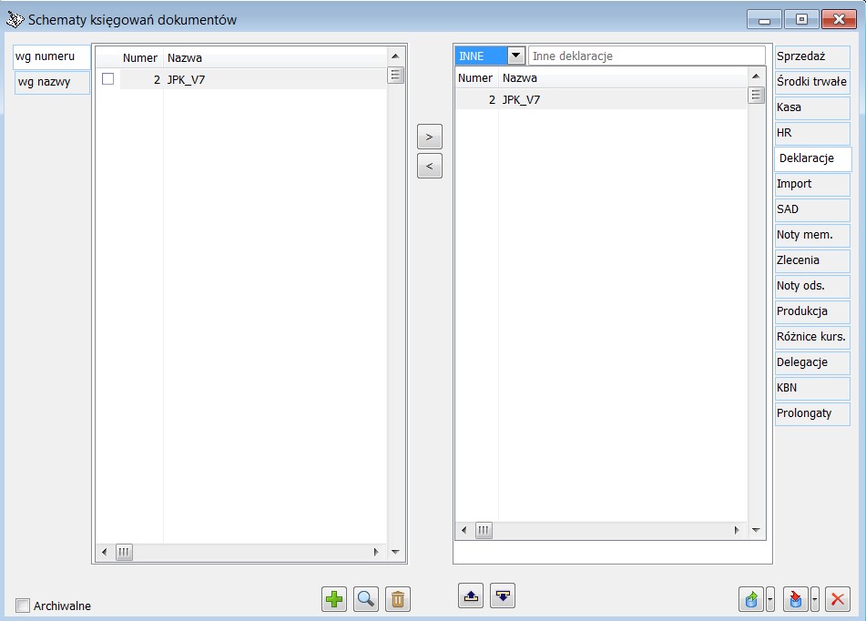This screenshot has height=621, width=866.
Task: Open the INNE declaration type dropdown
Action: point(515,56)
